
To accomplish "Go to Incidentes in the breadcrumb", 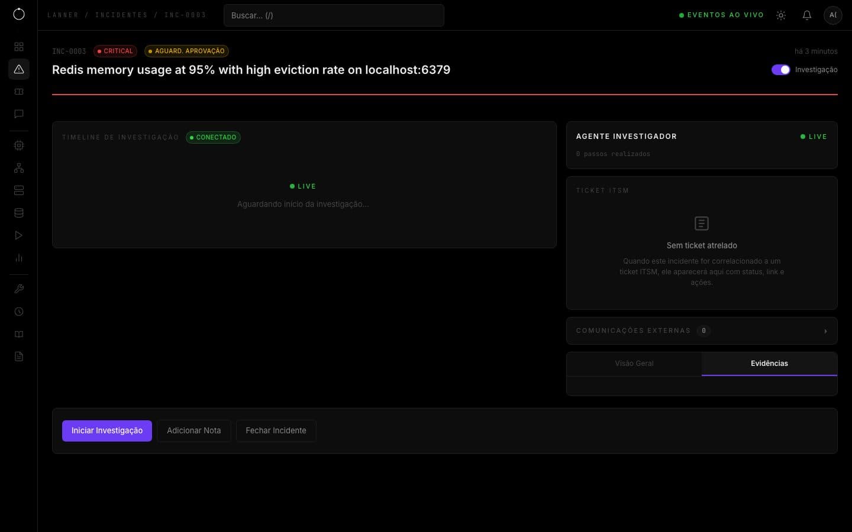I will [x=121, y=15].
